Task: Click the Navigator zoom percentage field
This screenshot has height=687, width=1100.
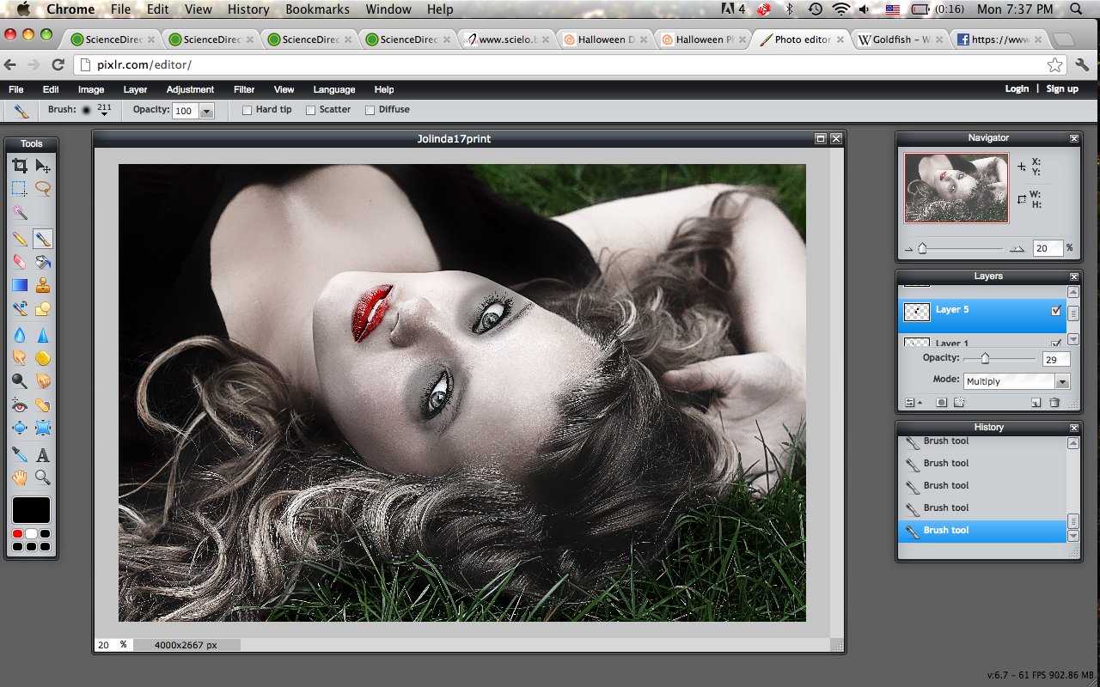Action: pos(1048,248)
